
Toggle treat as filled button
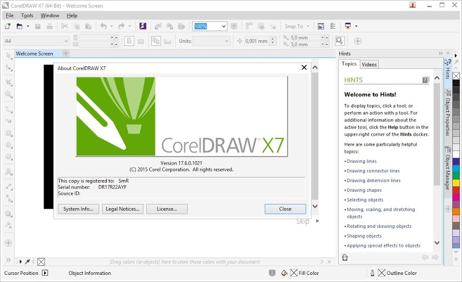point(340,41)
